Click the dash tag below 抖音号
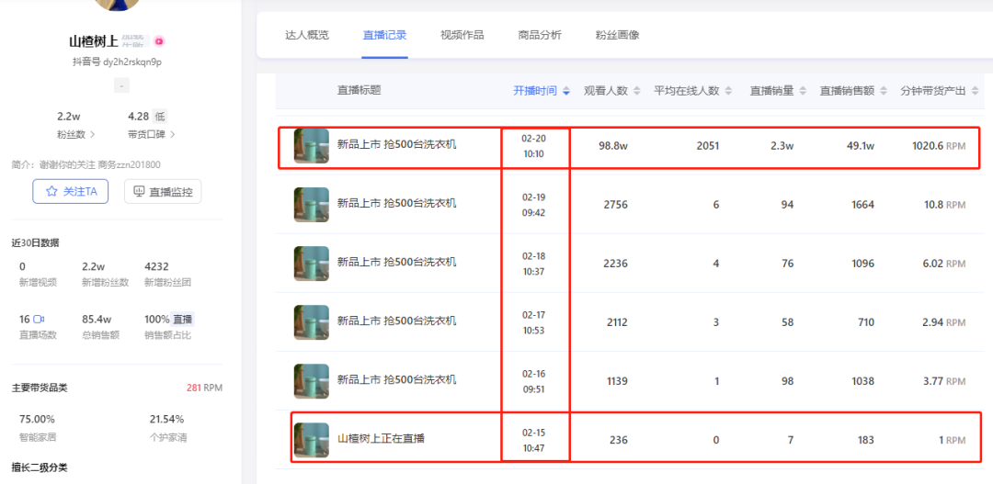The width and height of the screenshot is (993, 484). 121,85
